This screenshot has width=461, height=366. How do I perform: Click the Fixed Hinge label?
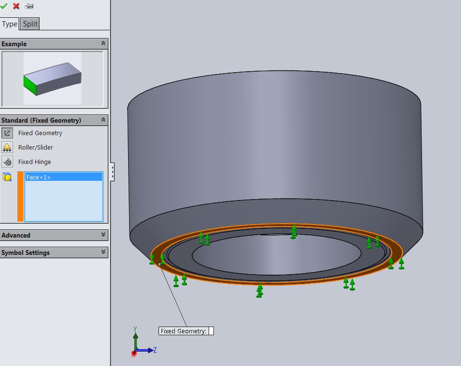pos(34,162)
